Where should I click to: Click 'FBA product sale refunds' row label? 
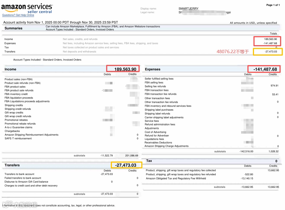19,91
